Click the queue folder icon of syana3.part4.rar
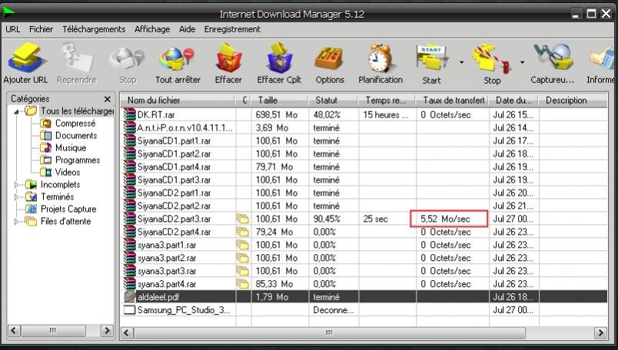The width and height of the screenshot is (618, 350). (x=243, y=284)
